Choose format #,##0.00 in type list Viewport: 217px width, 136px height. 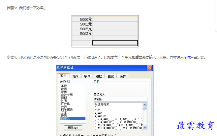click(x=118, y=116)
